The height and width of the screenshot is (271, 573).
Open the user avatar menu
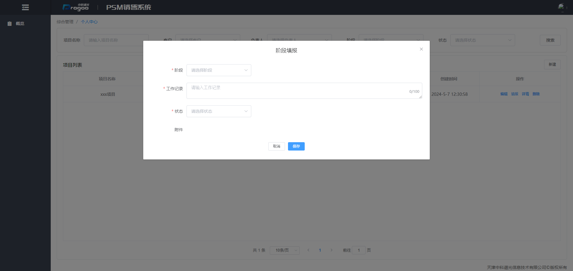tap(561, 7)
